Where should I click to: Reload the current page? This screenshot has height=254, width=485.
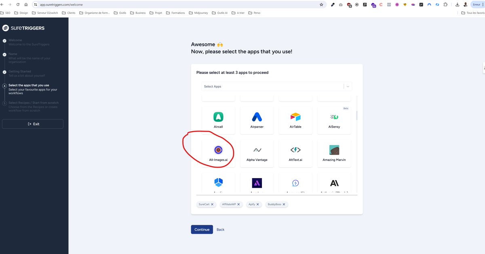point(18,4)
